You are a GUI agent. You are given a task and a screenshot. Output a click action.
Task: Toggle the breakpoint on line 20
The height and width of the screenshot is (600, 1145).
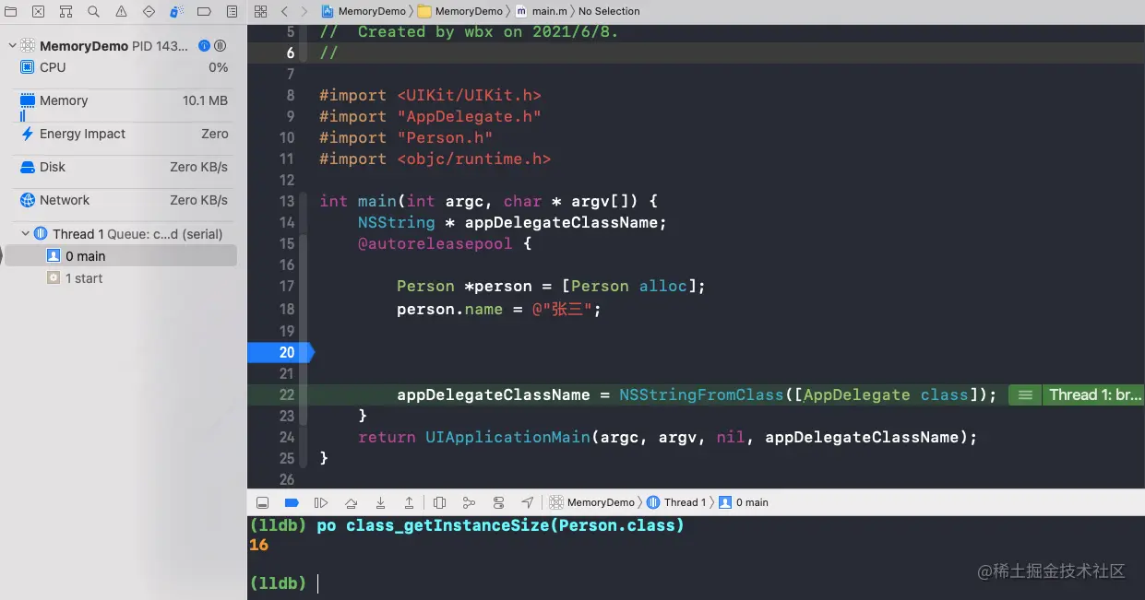point(280,352)
